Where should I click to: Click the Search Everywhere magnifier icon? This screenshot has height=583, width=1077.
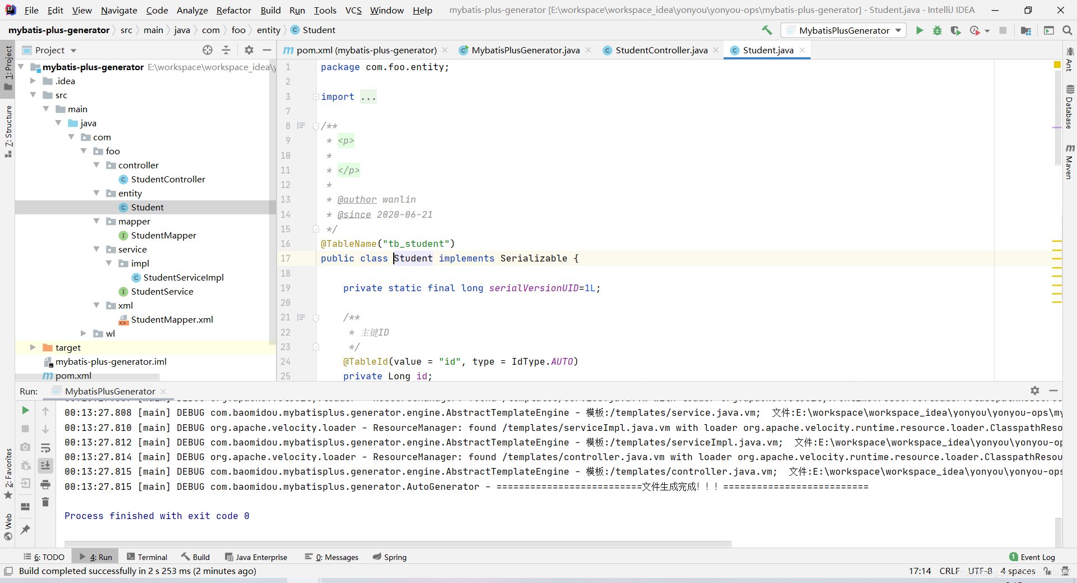[1067, 30]
